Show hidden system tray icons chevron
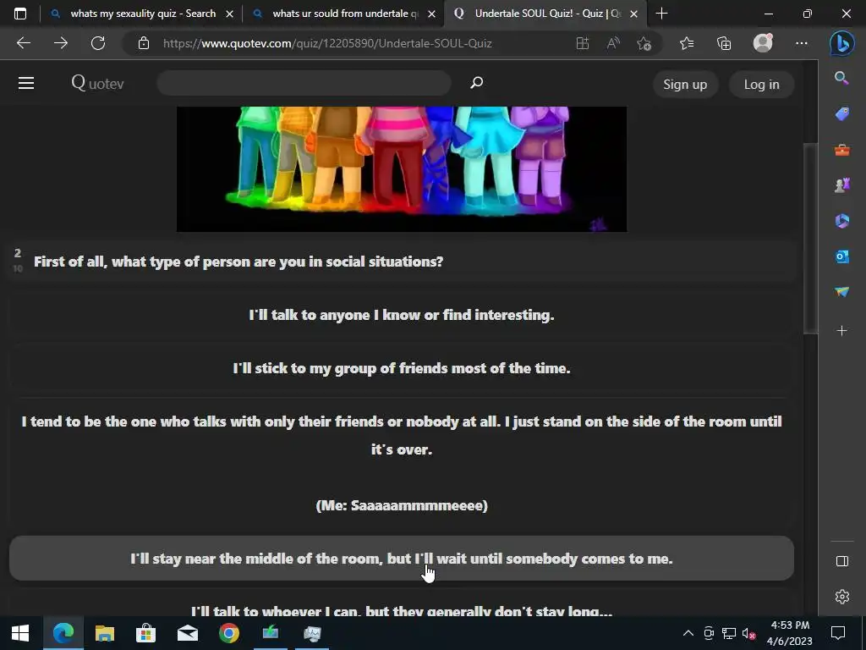Screen dimensions: 866x650 coord(688,633)
